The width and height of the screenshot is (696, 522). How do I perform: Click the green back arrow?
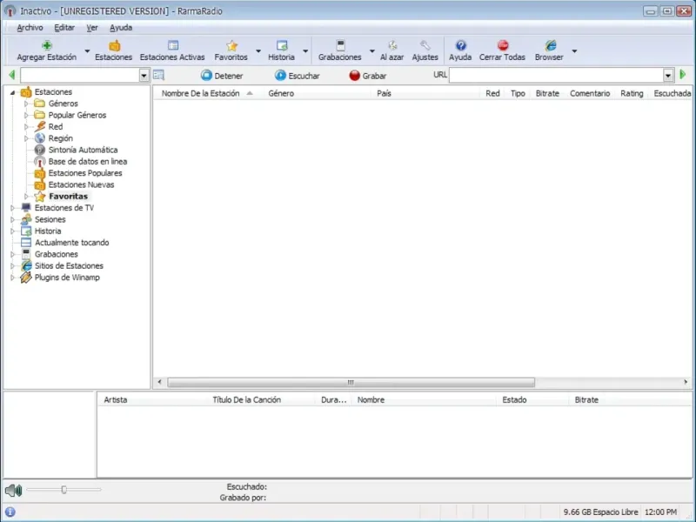[x=11, y=75]
